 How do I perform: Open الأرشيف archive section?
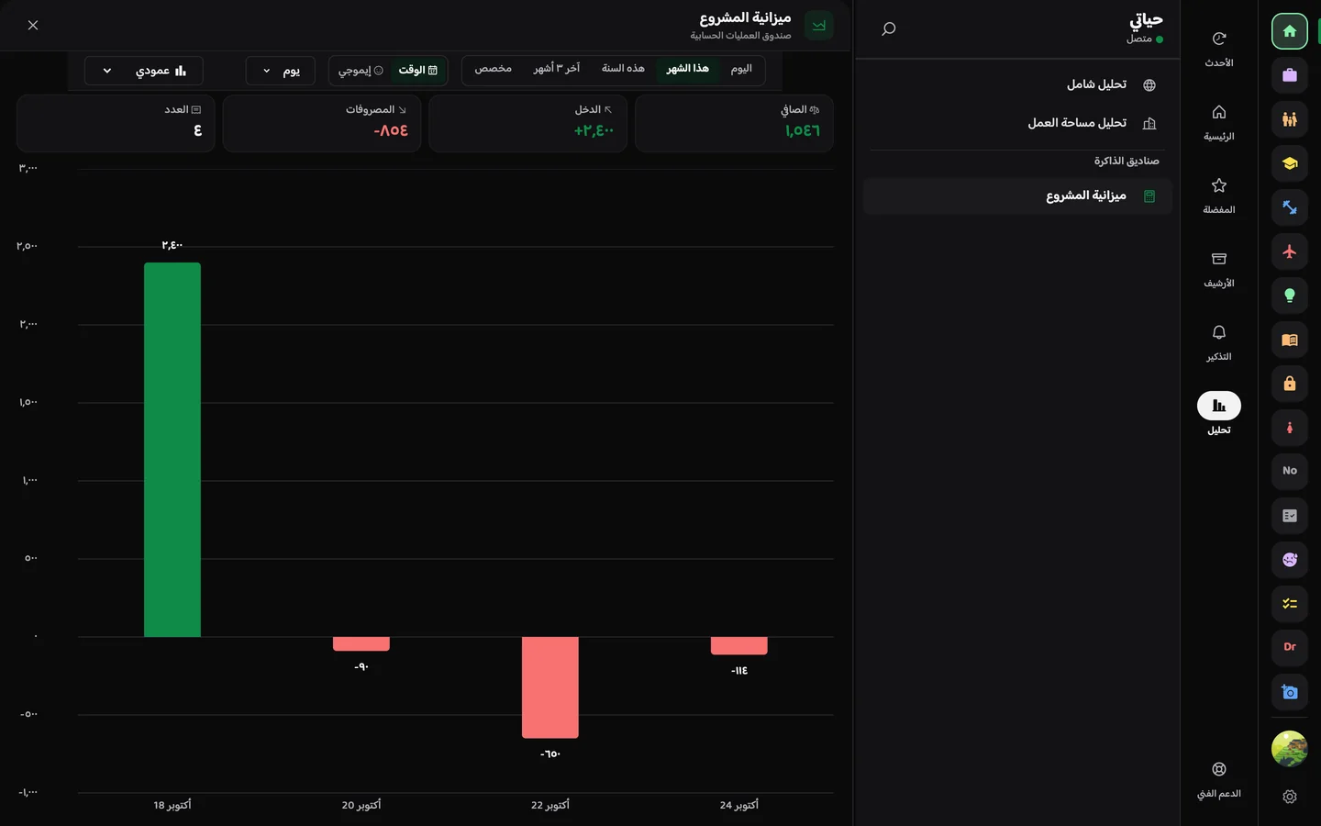[1218, 269]
